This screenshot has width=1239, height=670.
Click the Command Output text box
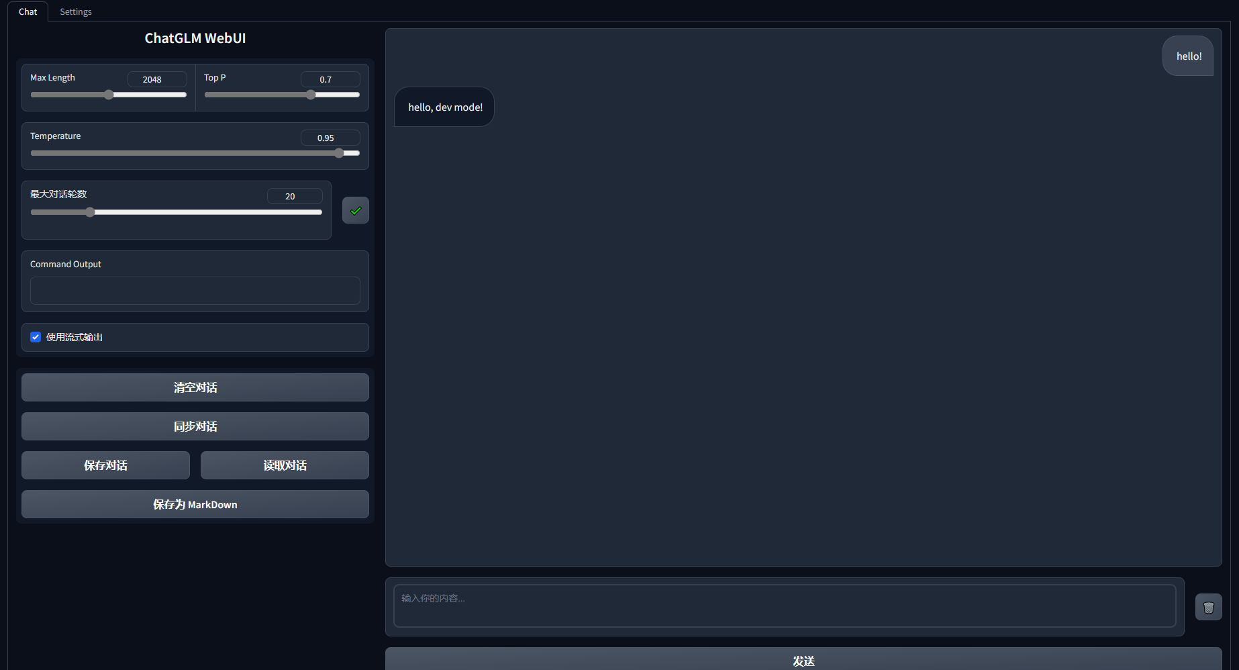click(195, 291)
